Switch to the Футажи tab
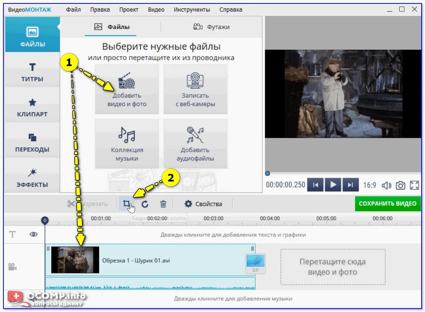This screenshot has width=425, height=312. (x=211, y=27)
